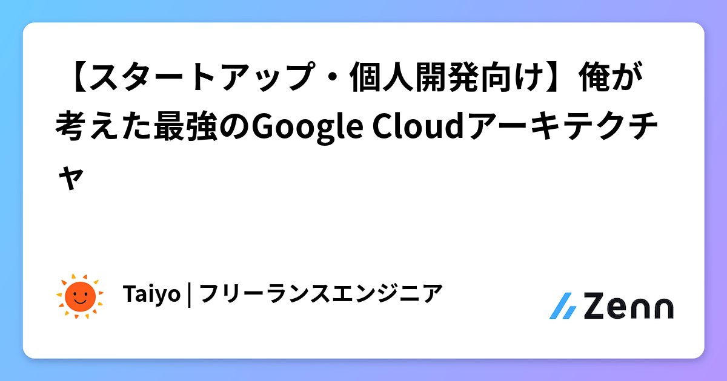Click アーキテクチ on the second title line
The width and height of the screenshot is (727, 381).
tap(562, 127)
